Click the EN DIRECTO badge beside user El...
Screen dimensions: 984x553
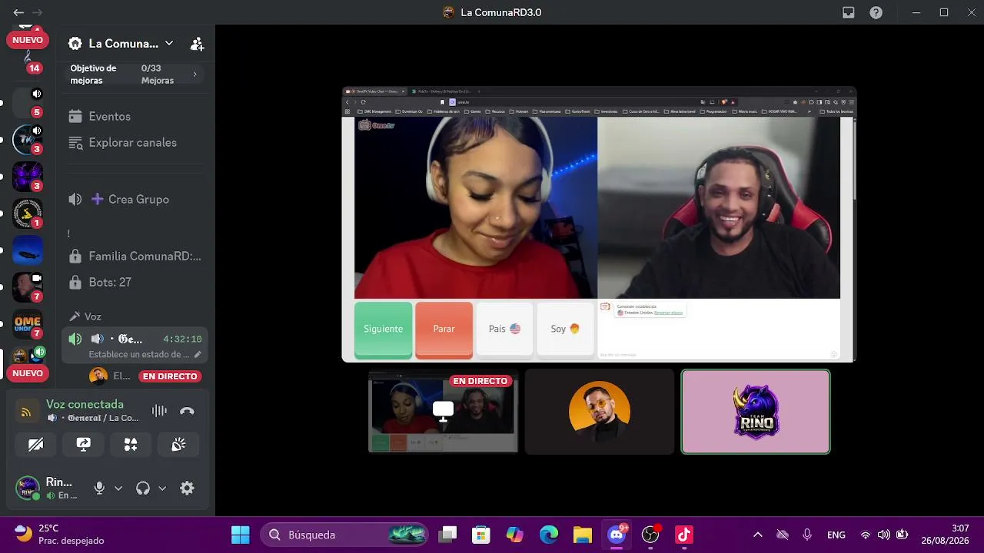170,376
